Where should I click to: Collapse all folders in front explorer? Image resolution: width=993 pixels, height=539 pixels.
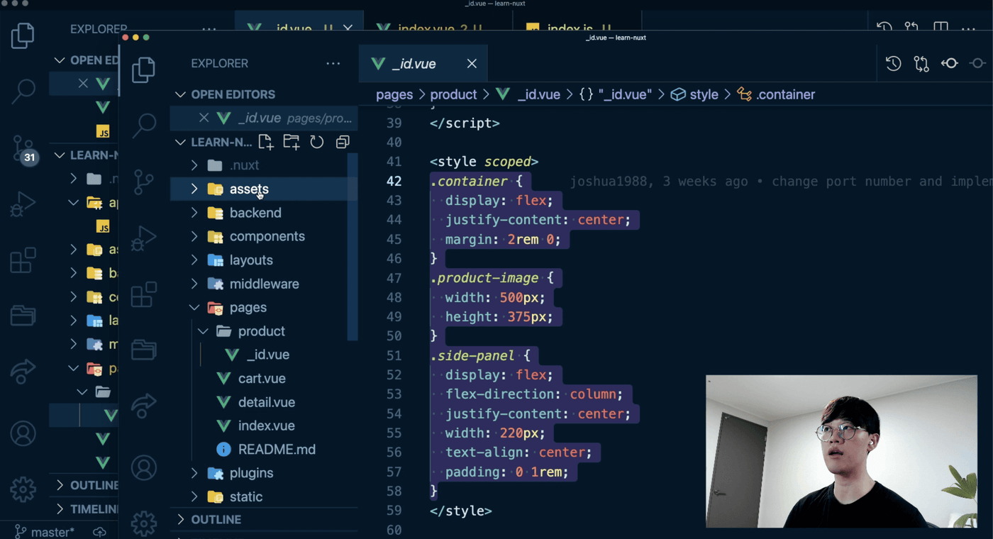point(343,142)
